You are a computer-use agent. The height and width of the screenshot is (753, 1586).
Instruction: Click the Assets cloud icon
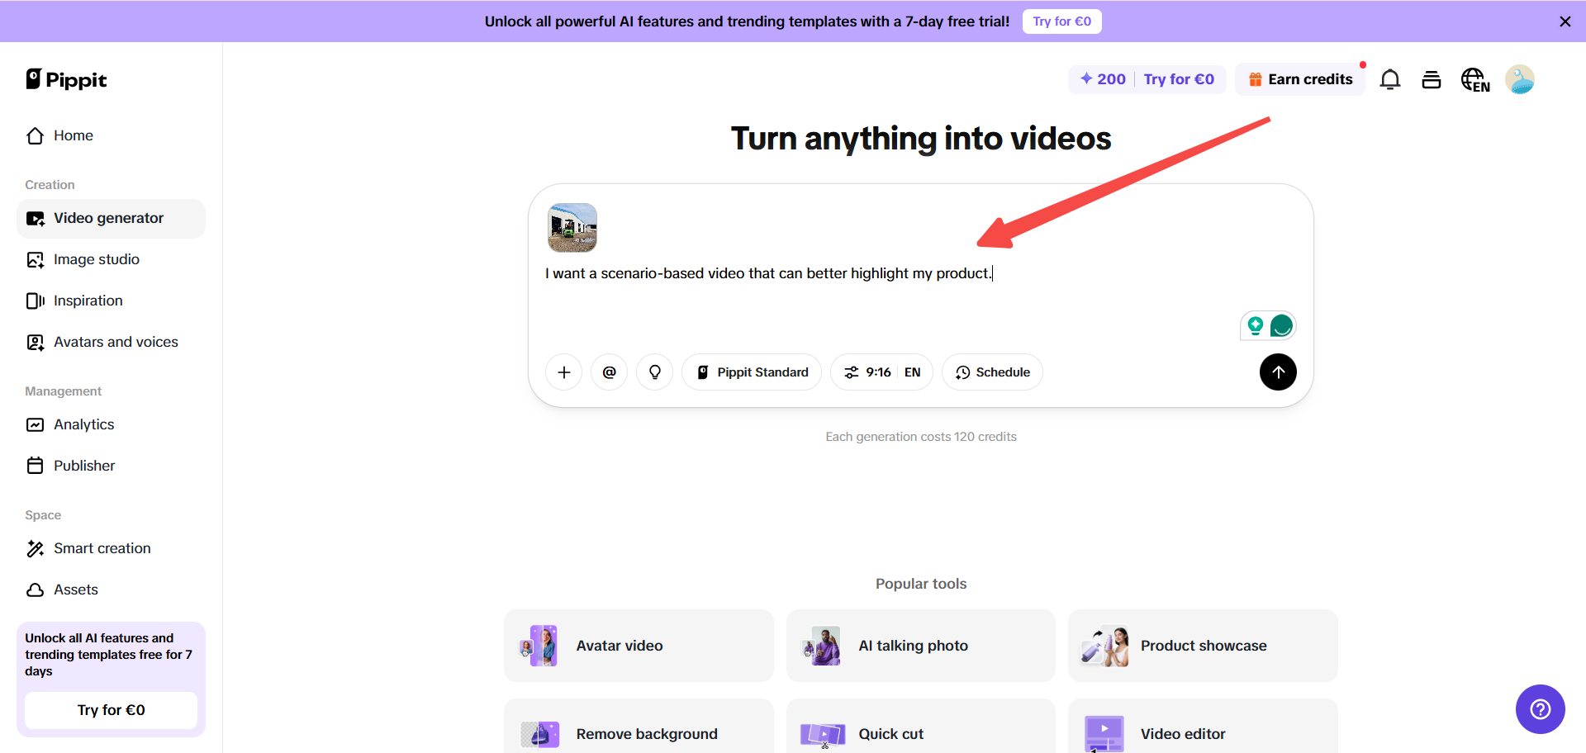(35, 590)
